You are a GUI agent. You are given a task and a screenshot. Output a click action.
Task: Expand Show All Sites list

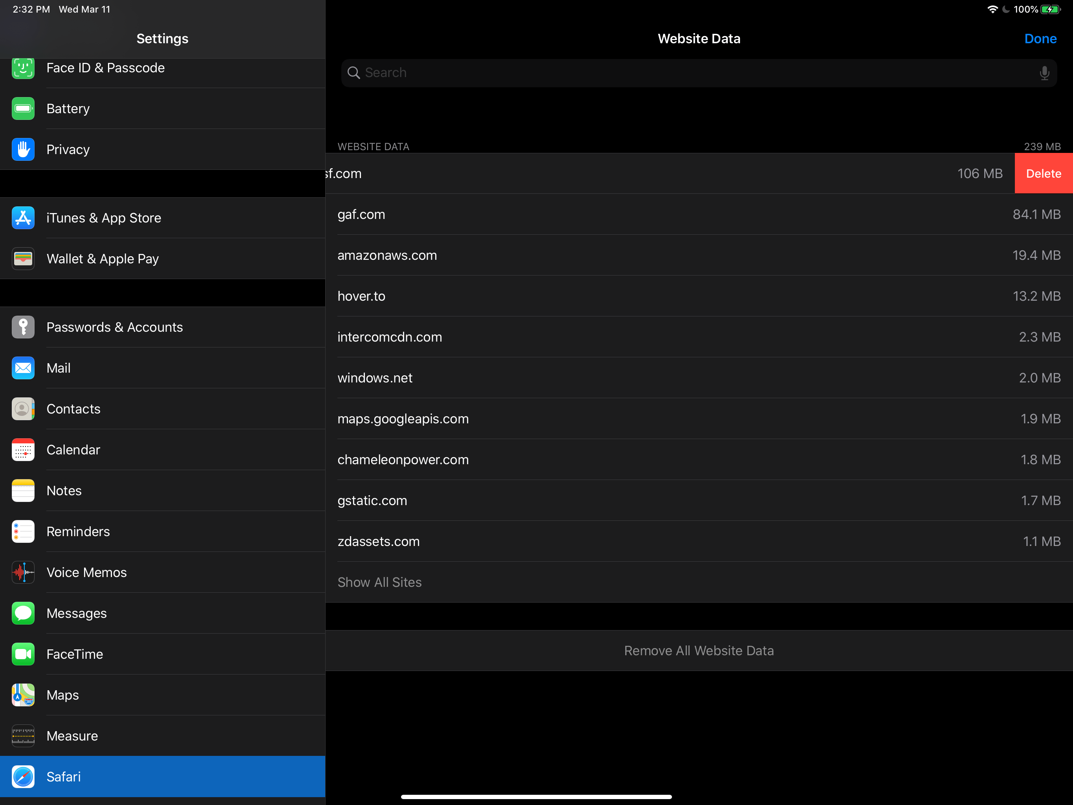coord(379,582)
